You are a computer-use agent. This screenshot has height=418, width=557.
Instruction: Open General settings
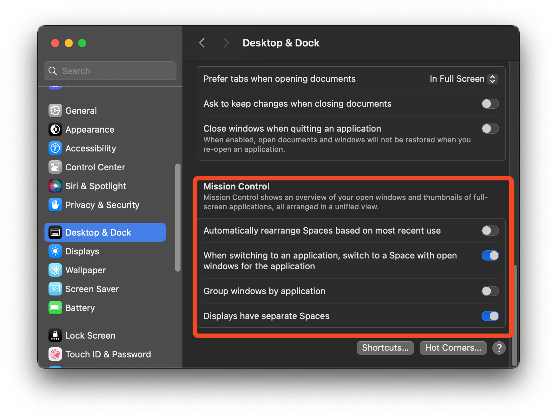tap(81, 110)
